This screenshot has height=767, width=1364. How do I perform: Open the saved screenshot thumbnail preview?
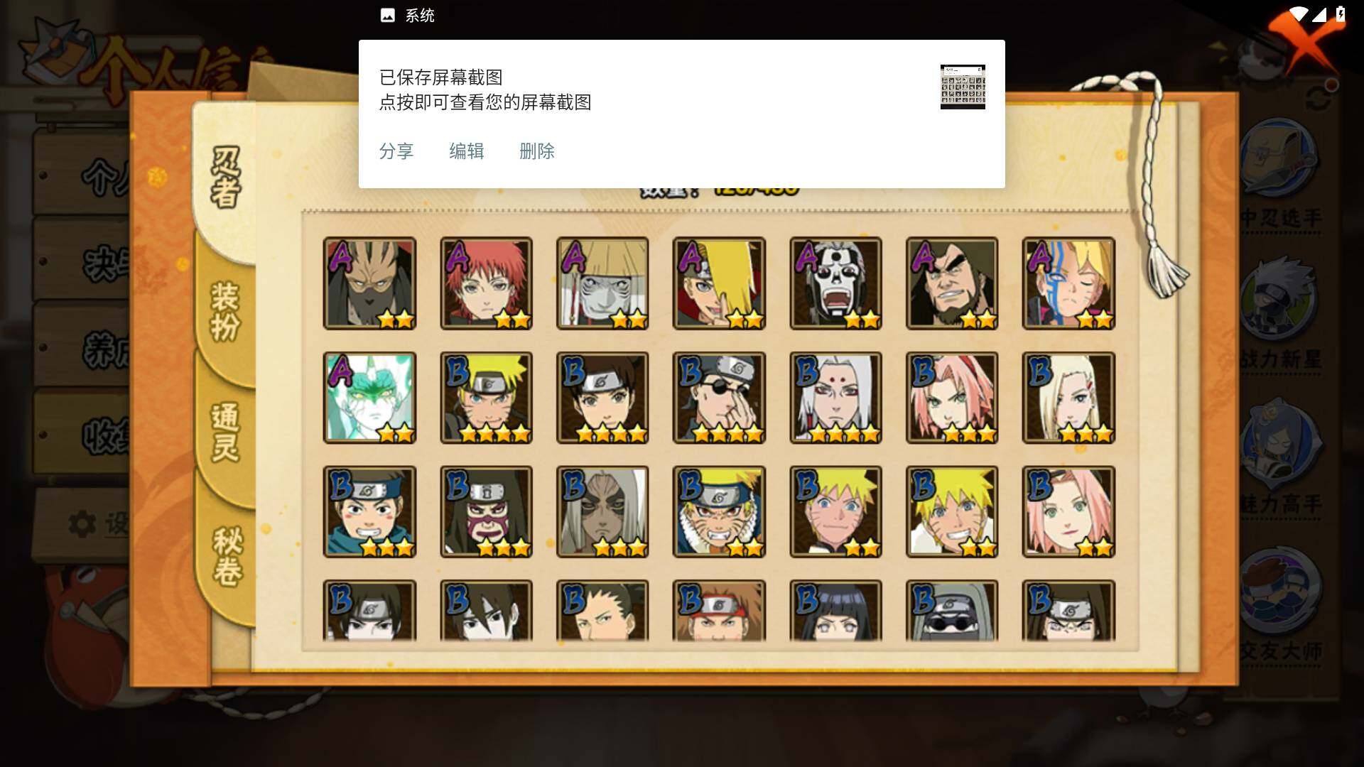click(963, 87)
